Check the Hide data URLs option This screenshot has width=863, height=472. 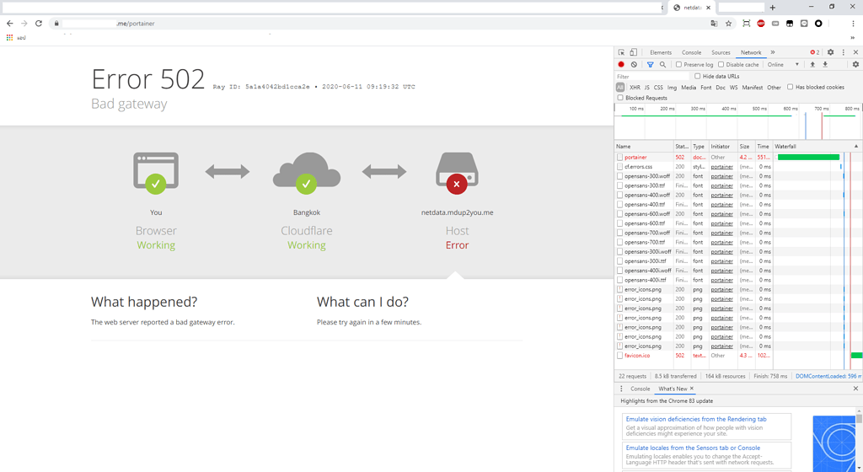pos(697,76)
